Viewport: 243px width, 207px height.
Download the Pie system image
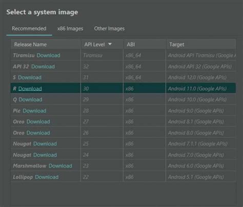(x=34, y=111)
